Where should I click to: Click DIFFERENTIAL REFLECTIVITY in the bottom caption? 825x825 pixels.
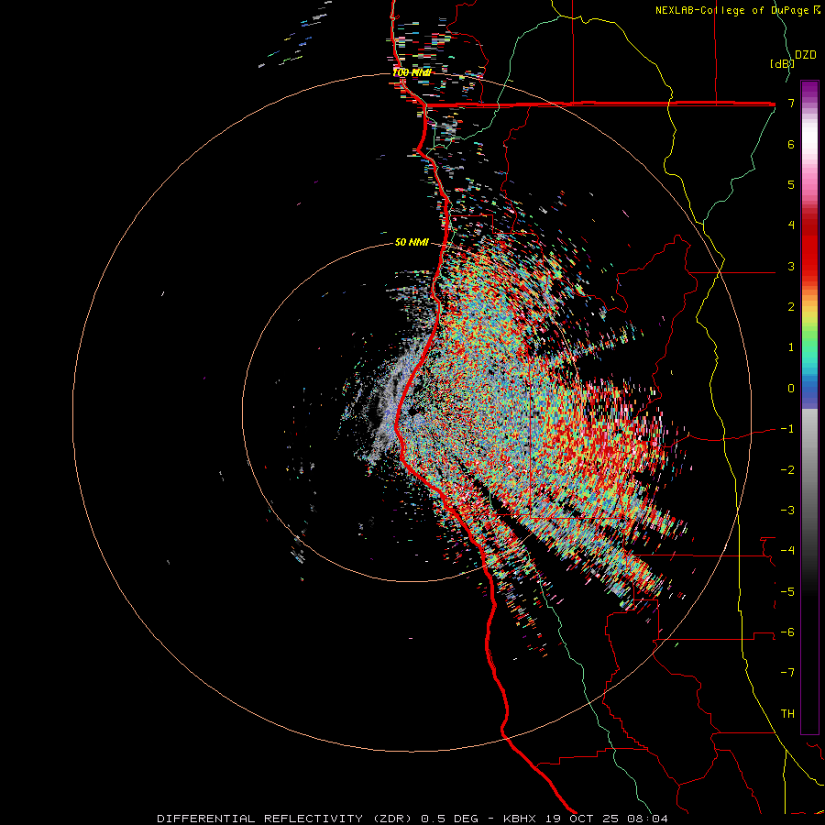pyautogui.click(x=260, y=819)
